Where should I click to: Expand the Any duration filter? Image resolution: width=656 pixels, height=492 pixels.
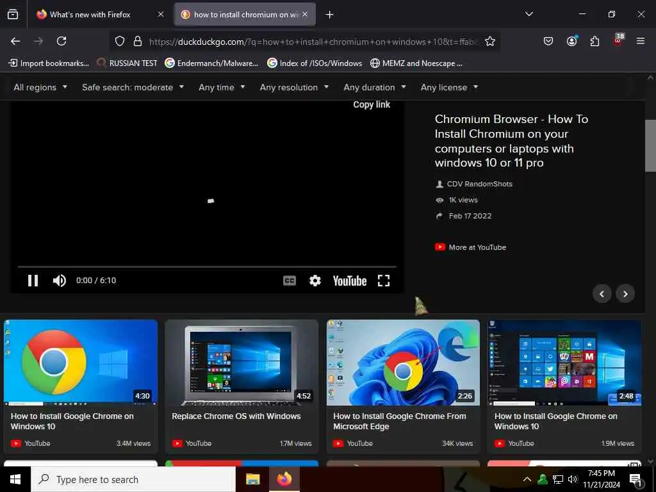375,87
